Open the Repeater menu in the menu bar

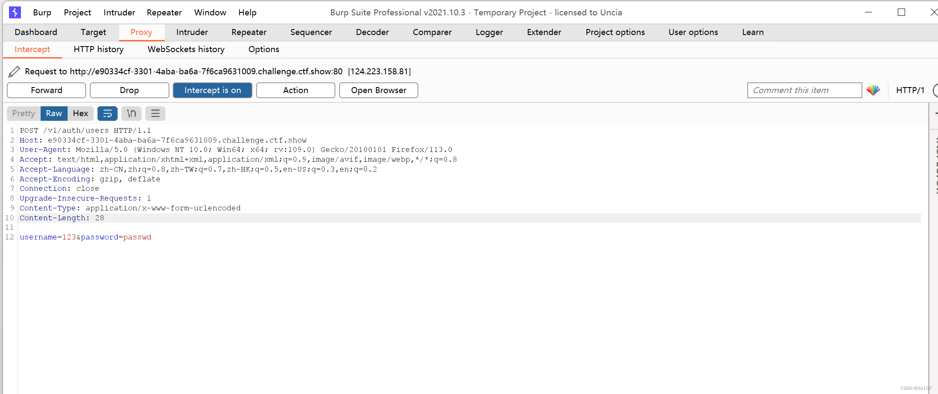point(164,12)
